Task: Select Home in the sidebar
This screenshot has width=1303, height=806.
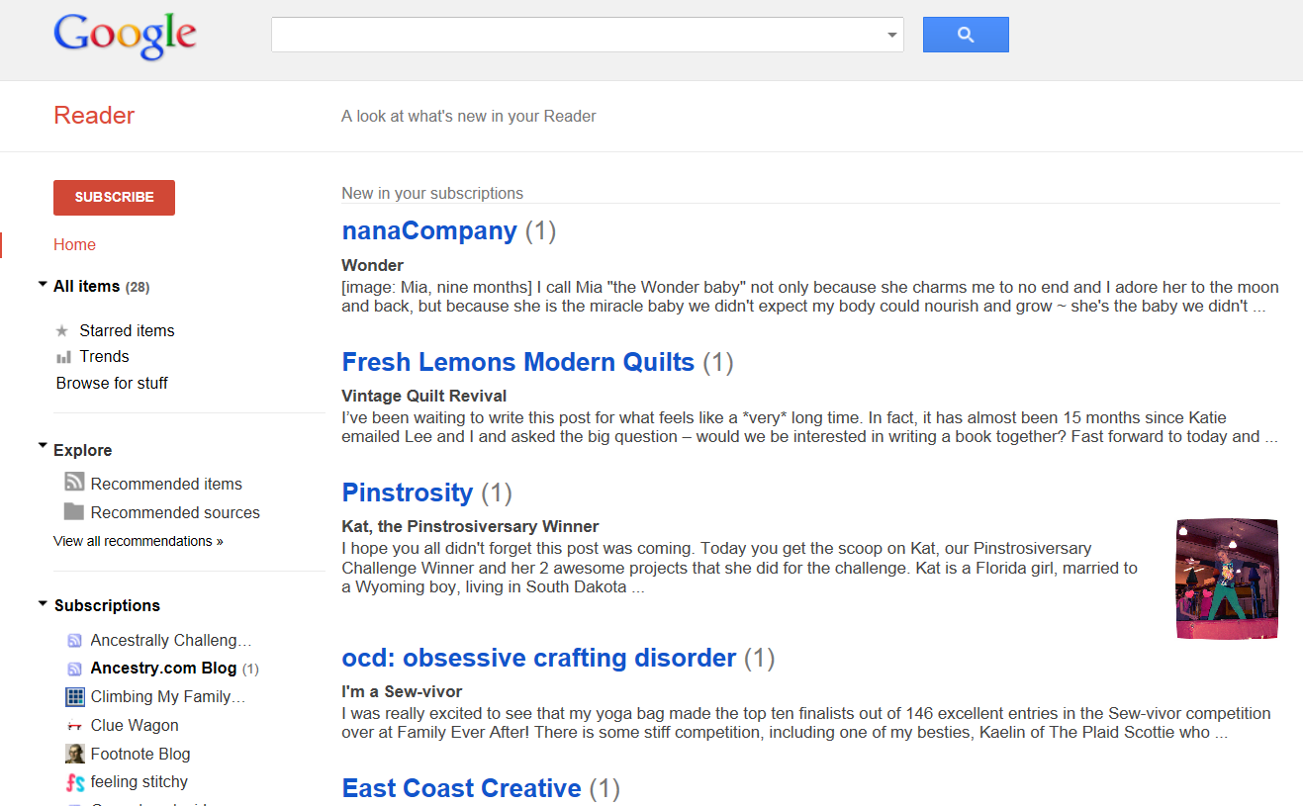Action: [x=74, y=244]
